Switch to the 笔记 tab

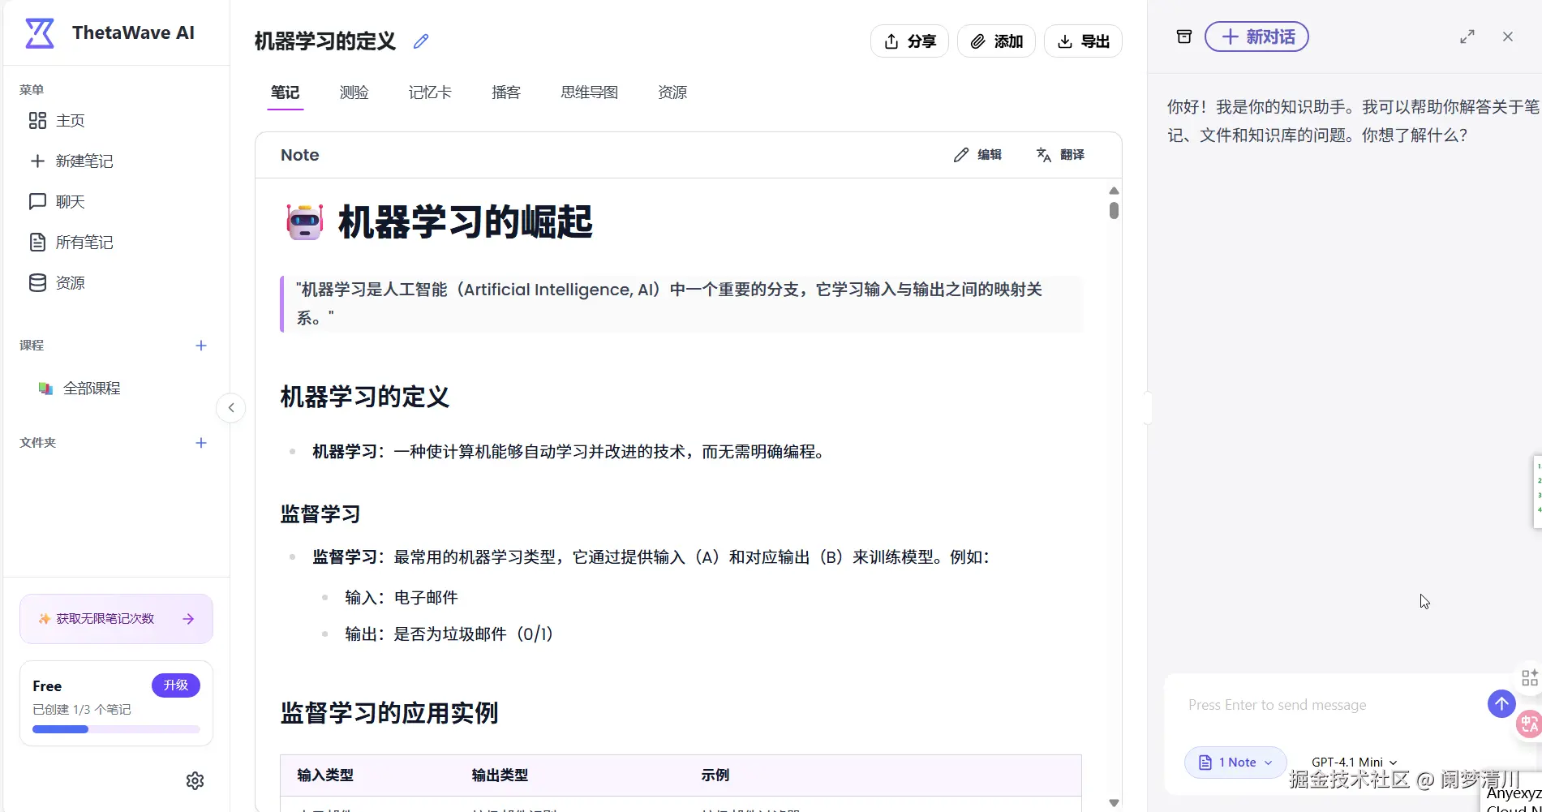coord(285,92)
